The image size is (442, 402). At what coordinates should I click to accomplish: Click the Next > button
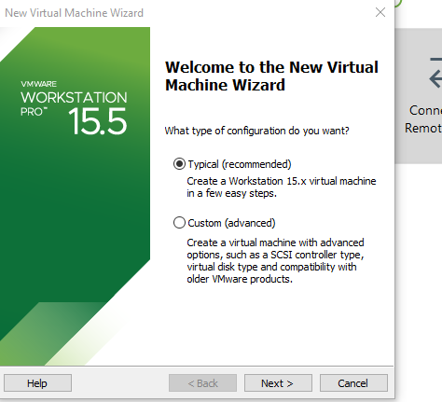point(278,383)
